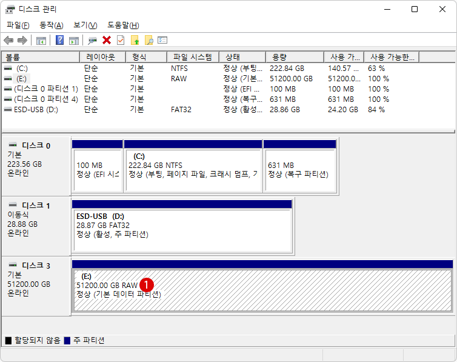
Task: Select 디스크 0 파티션 4 list row
Action: point(46,99)
